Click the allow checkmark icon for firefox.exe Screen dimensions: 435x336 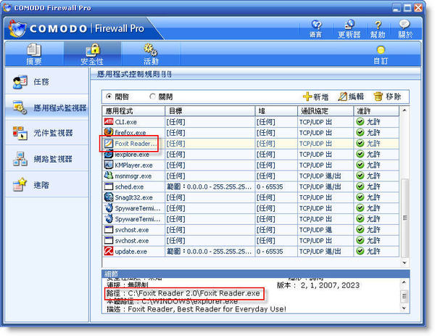click(360, 133)
